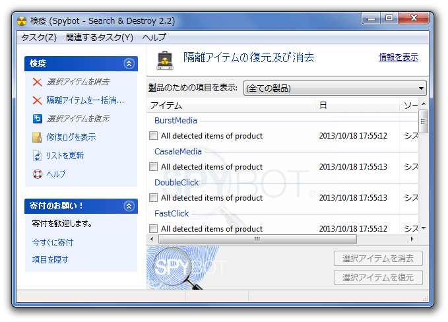This screenshot has height=322, width=448.
Task: Click the horizontal scroll left arrow
Action: pos(152,239)
